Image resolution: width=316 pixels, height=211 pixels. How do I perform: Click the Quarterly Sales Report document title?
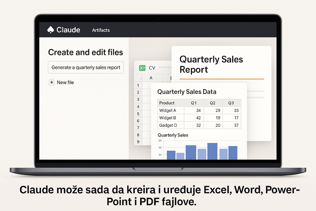pos(211,64)
